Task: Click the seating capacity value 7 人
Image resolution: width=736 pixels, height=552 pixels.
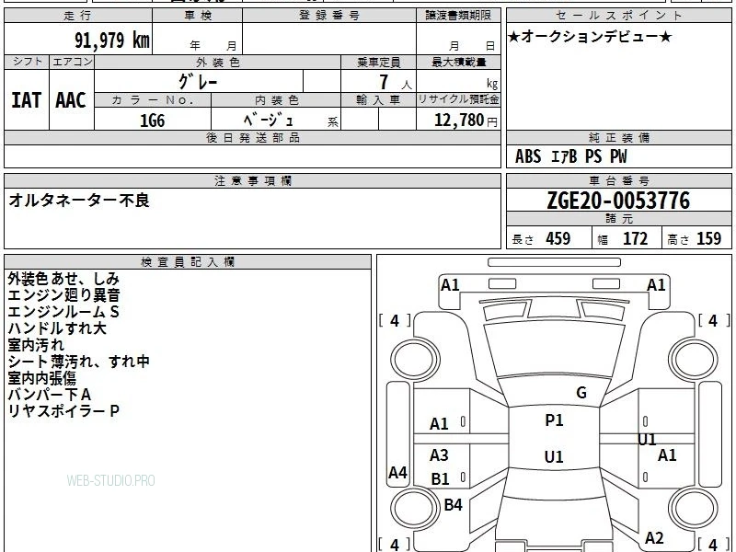Action: point(395,82)
